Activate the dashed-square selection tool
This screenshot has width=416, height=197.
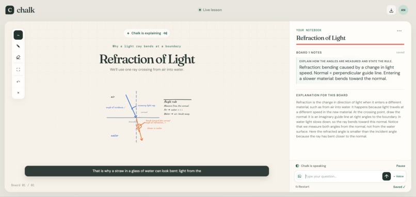point(18,70)
